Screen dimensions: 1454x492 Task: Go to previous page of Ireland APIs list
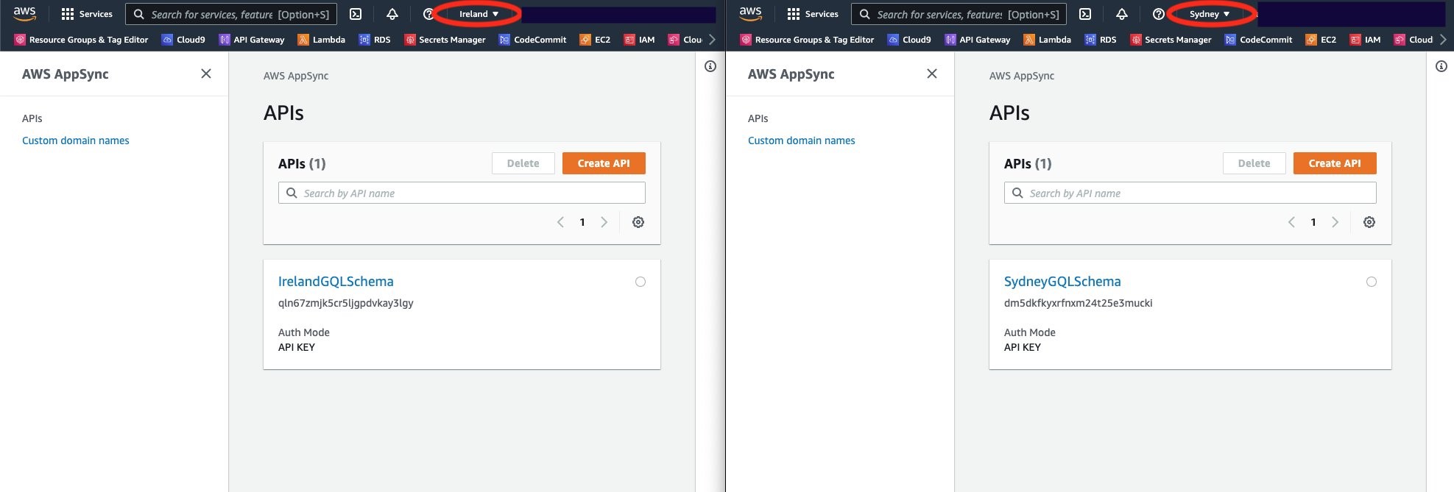[x=560, y=222]
